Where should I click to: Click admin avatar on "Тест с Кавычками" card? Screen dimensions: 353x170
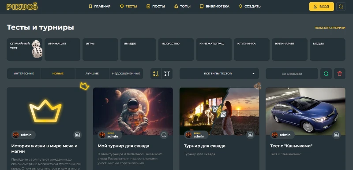click(x=274, y=135)
